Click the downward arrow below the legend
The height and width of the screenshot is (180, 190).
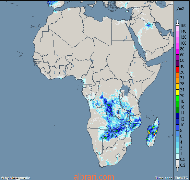tap(177, 168)
